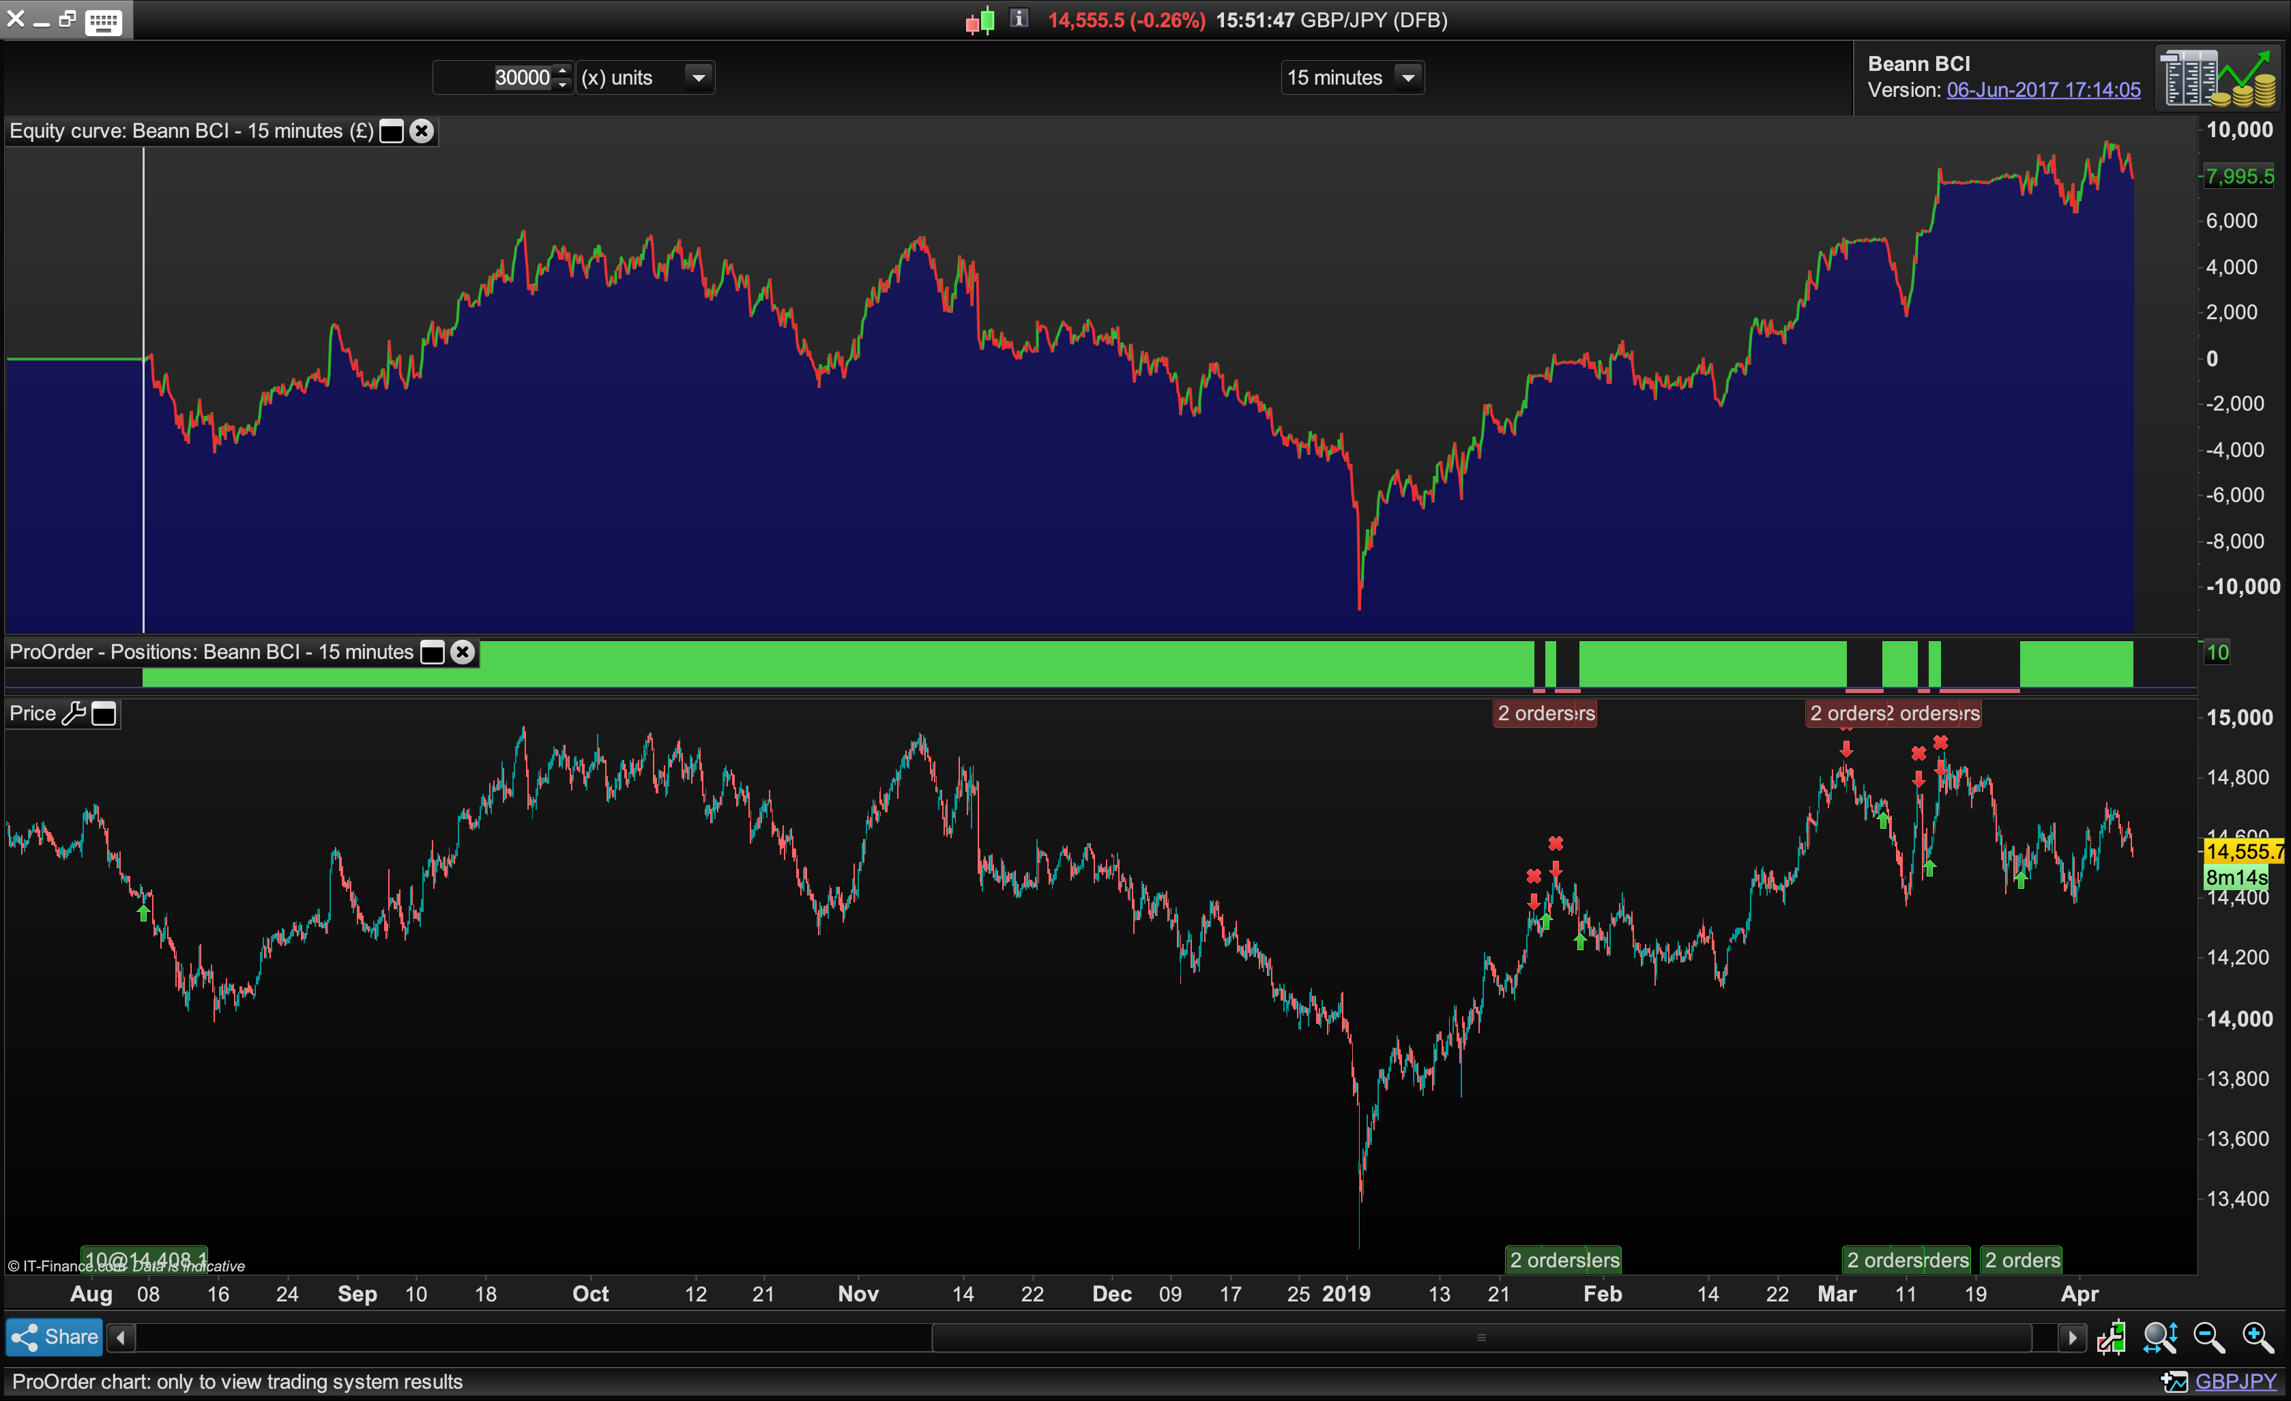Maximize the Price panel

tap(104, 714)
